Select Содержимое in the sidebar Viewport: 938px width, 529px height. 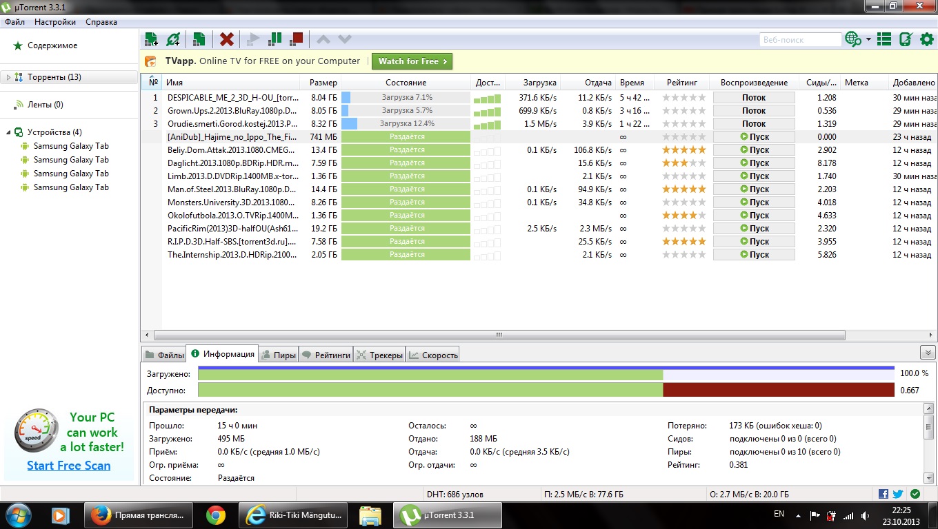click(x=52, y=45)
